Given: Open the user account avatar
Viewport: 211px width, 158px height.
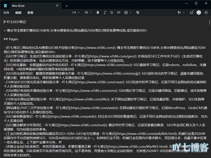Looking at the screenshot, I should click(199, 12).
